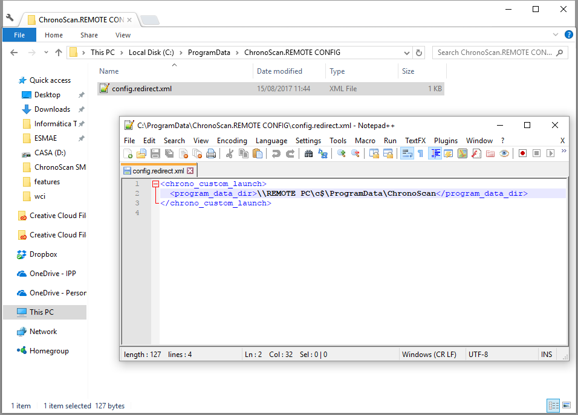Viewport: 578px width, 415px height.
Task: Click Close document icon in Notepad++ toolbar
Action: coord(183,153)
